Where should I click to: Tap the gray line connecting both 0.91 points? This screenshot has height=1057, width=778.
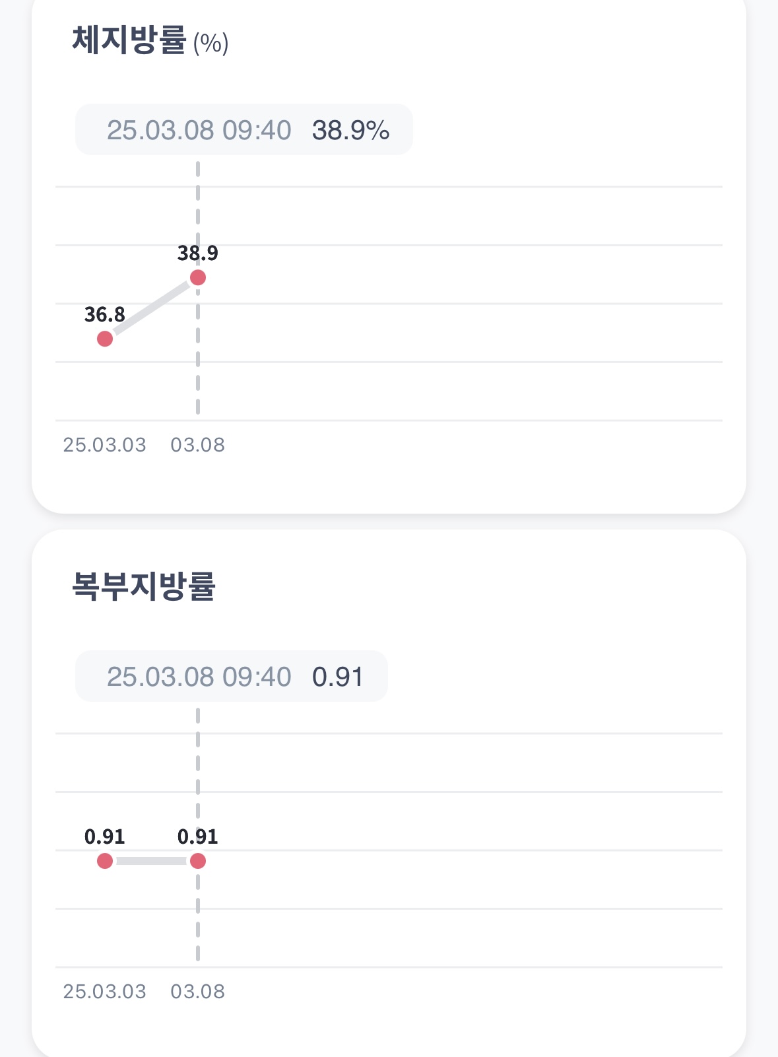151,861
